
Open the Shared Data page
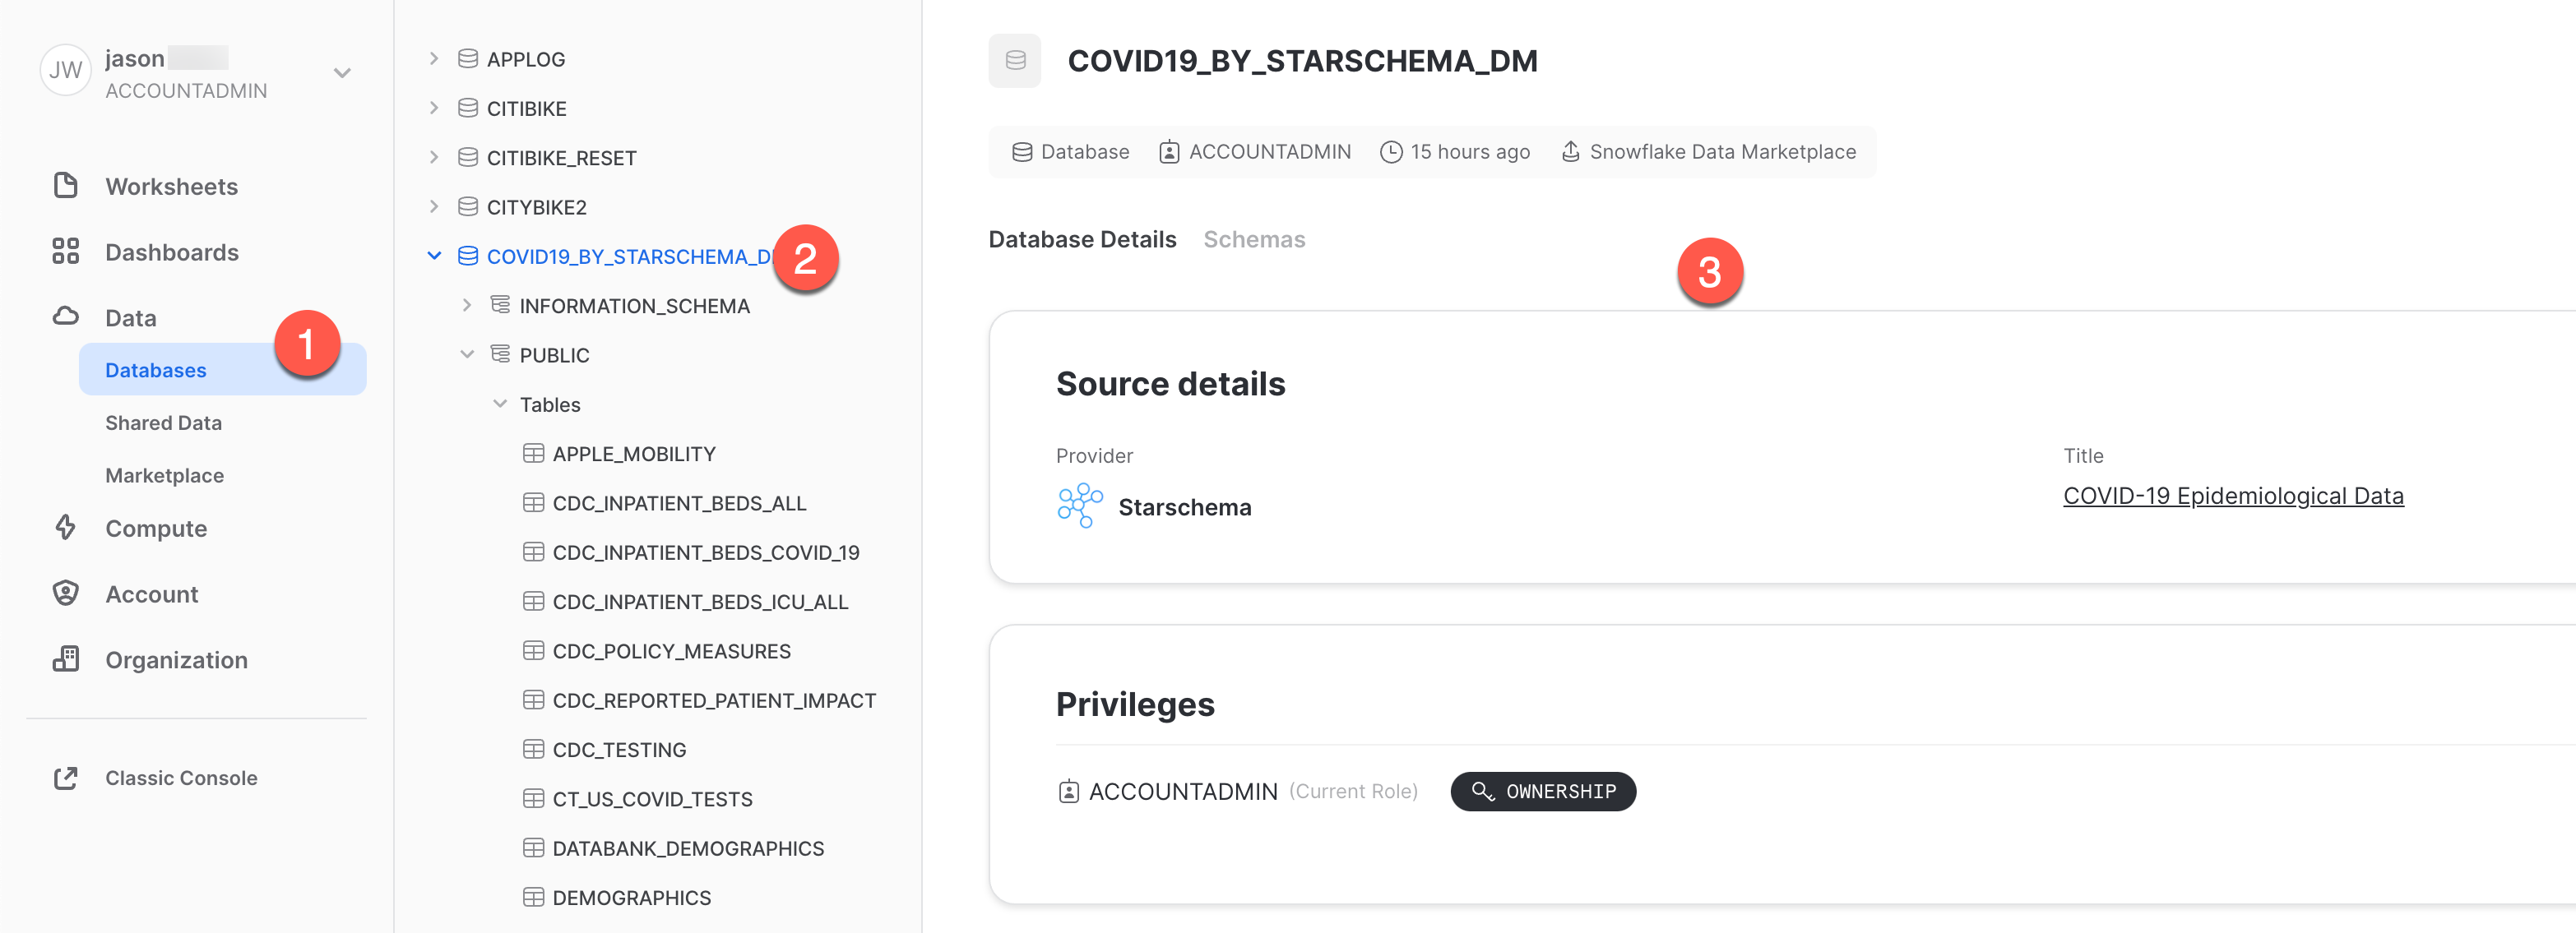(x=163, y=422)
